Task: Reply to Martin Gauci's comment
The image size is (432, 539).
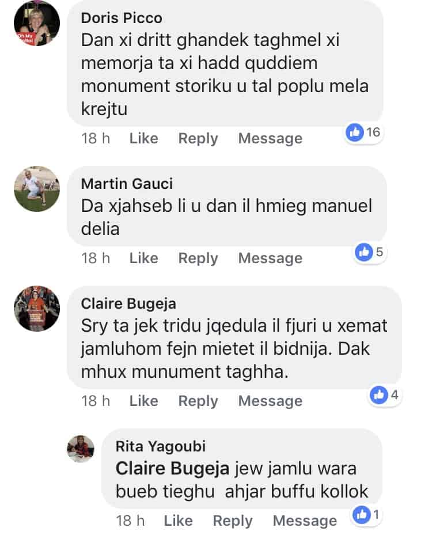Action: (198, 258)
